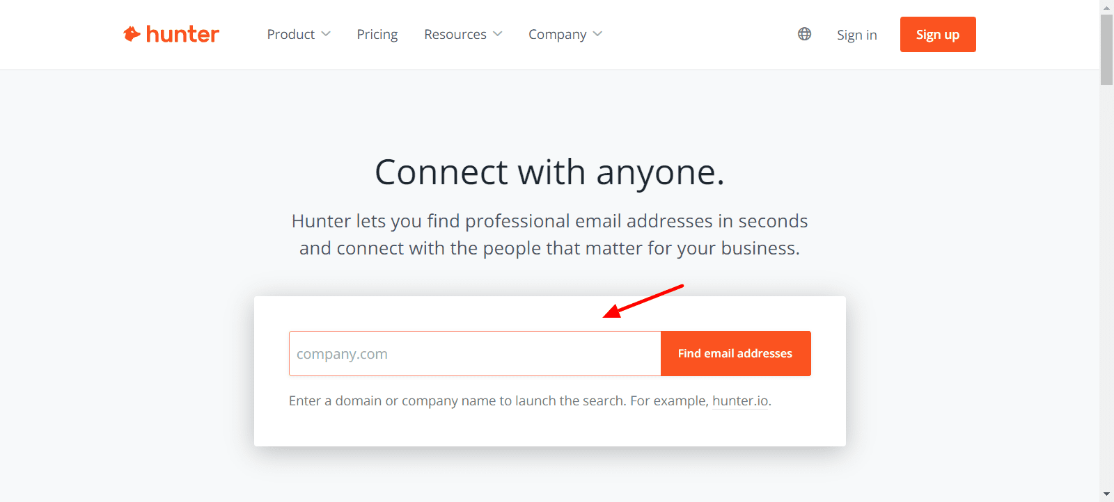Go to the Pricing page
The image size is (1114, 502).
coord(377,34)
